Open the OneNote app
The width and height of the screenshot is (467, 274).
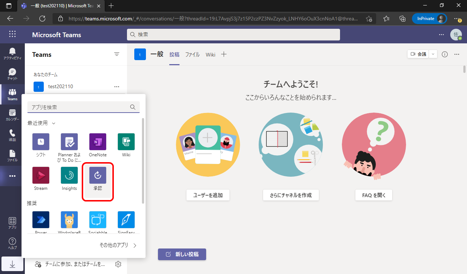[x=98, y=145]
